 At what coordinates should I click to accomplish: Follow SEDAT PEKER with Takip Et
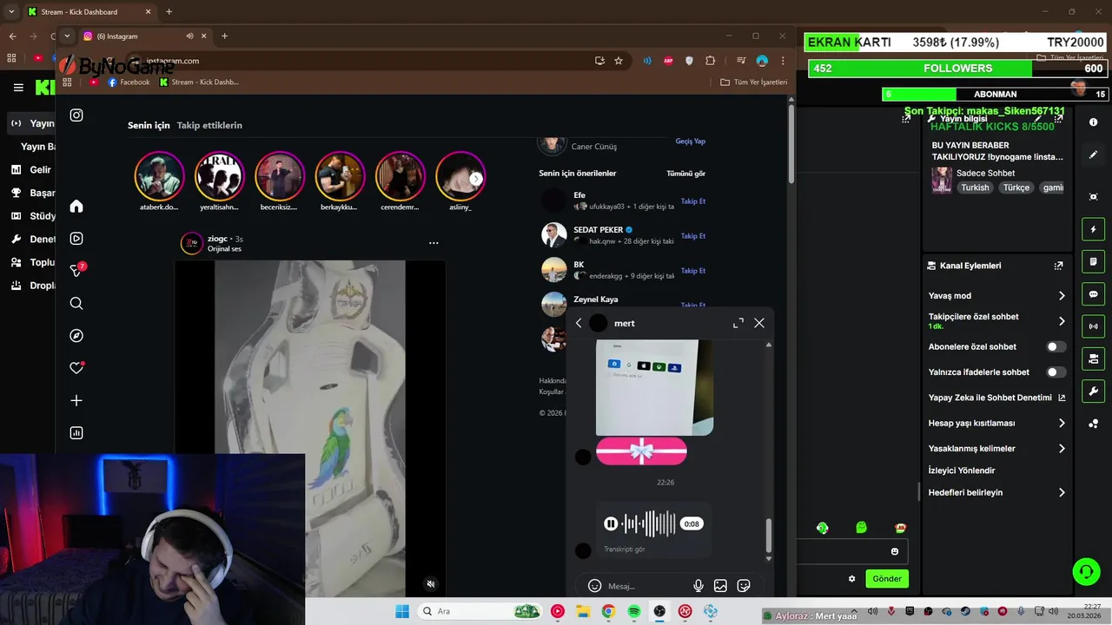693,236
